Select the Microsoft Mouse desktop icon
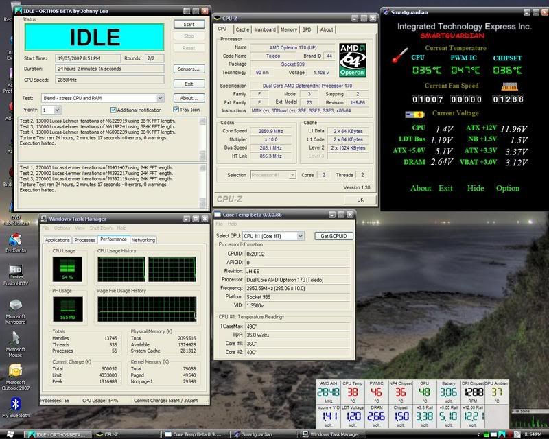The width and height of the screenshot is (549, 439). click(15, 344)
